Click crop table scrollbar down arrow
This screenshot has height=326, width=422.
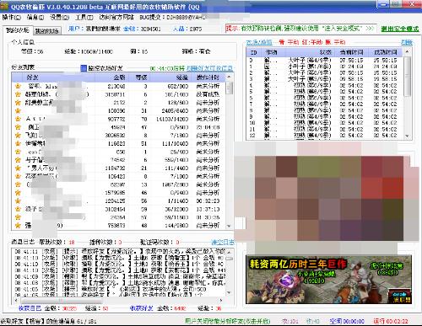(x=407, y=136)
